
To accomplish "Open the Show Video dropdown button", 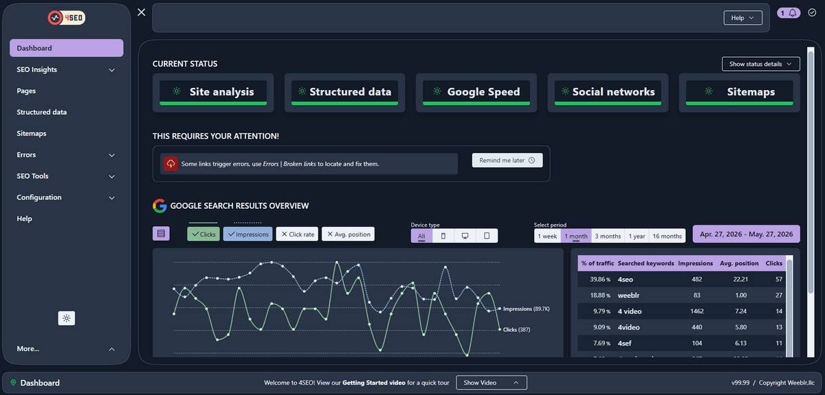I will 491,383.
